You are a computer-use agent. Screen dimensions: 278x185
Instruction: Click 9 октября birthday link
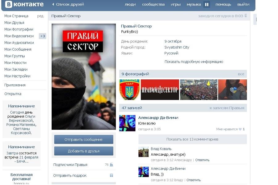pos(173,41)
